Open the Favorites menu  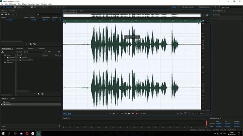point(32,4)
